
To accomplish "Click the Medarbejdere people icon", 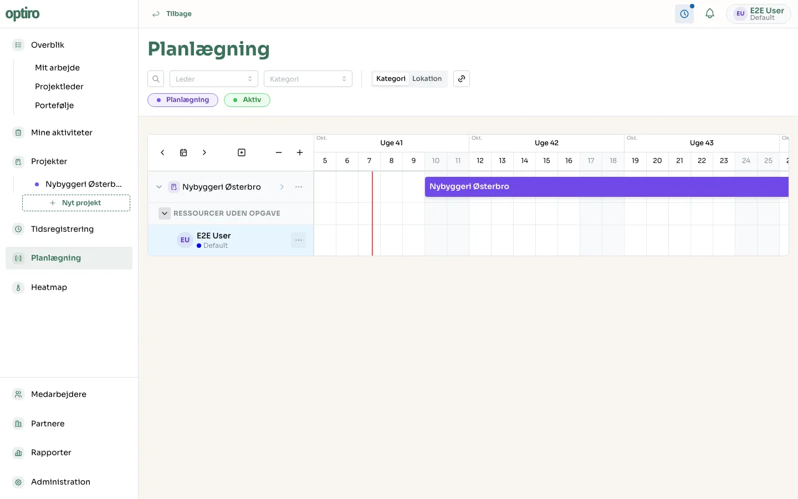I will [x=18, y=394].
